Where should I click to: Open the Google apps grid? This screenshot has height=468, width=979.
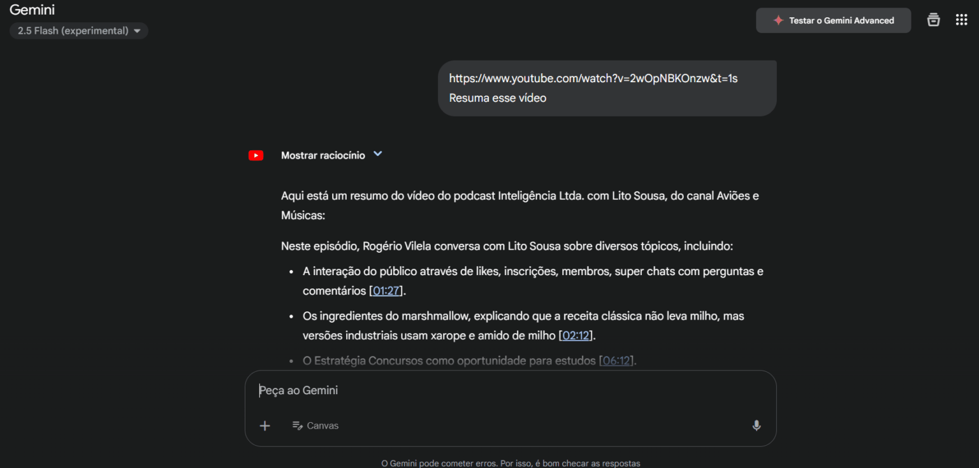tap(961, 20)
